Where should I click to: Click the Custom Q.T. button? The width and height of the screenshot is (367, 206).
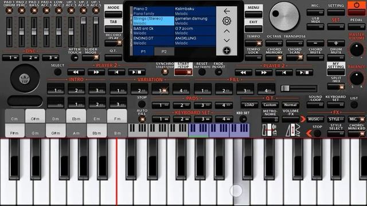tap(270, 105)
